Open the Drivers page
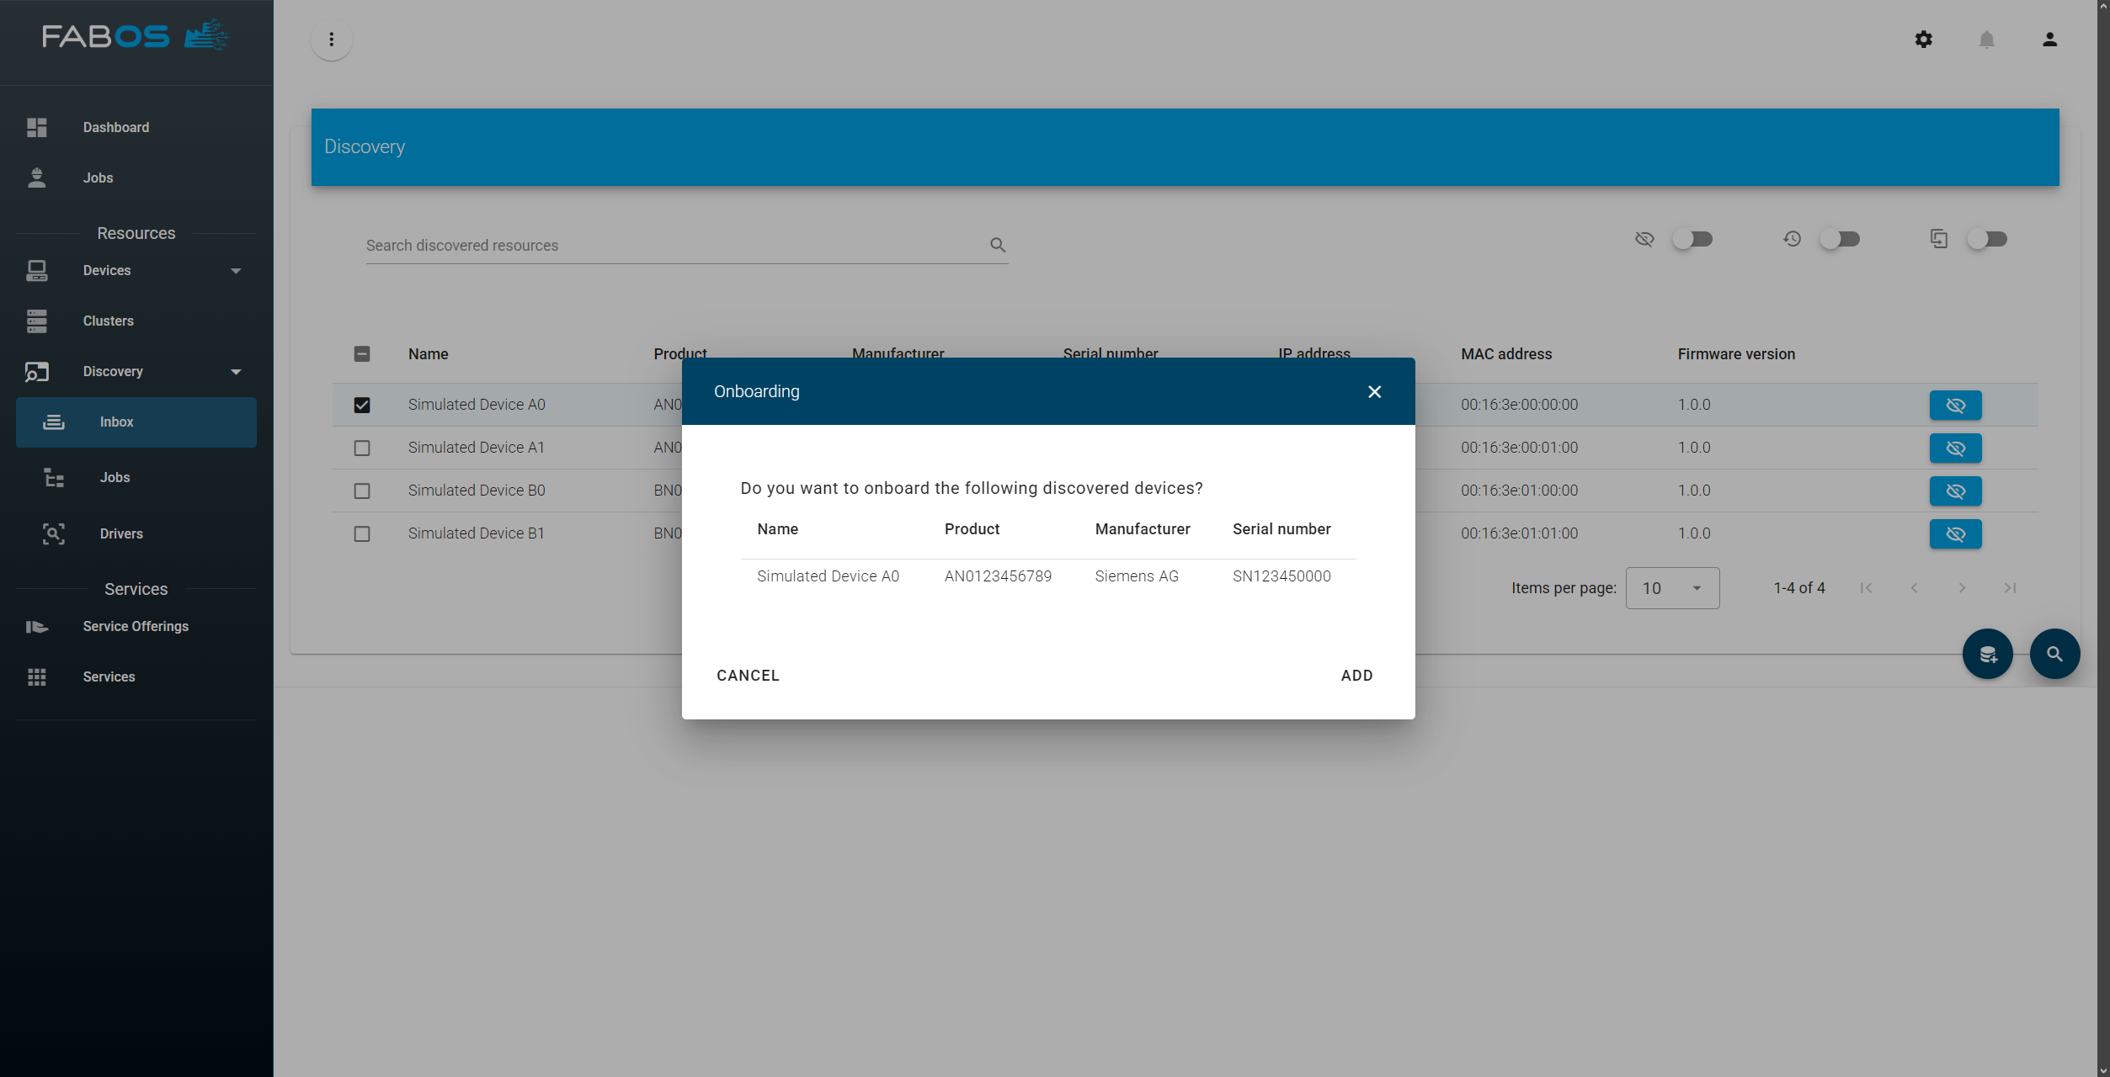Screen dimensions: 2110x1077 point(120,533)
